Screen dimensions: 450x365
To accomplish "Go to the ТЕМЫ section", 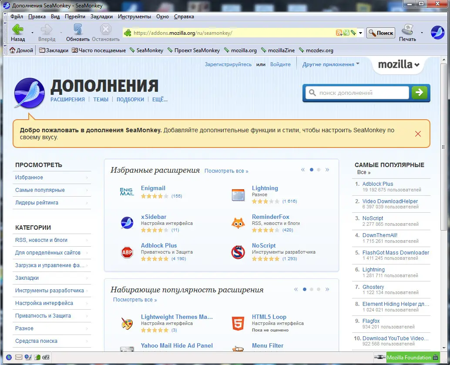I will click(x=101, y=99).
